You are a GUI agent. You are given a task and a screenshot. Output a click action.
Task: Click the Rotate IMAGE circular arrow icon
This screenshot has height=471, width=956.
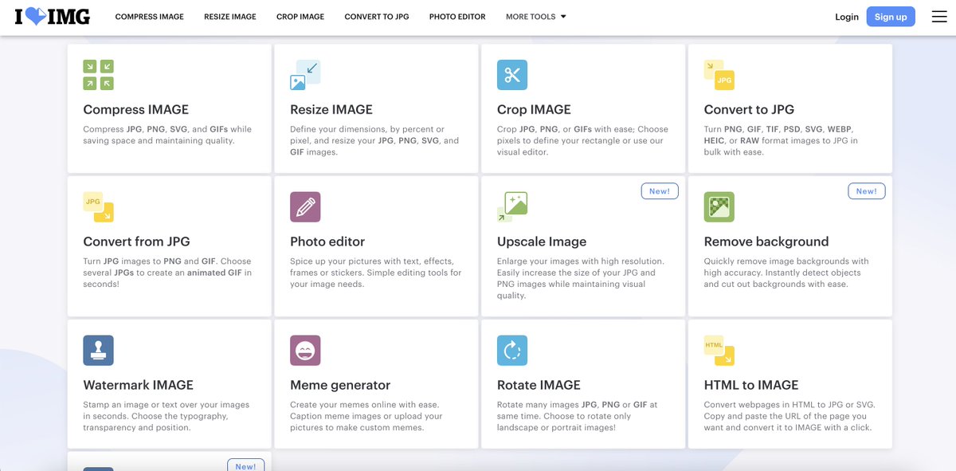[x=511, y=349]
